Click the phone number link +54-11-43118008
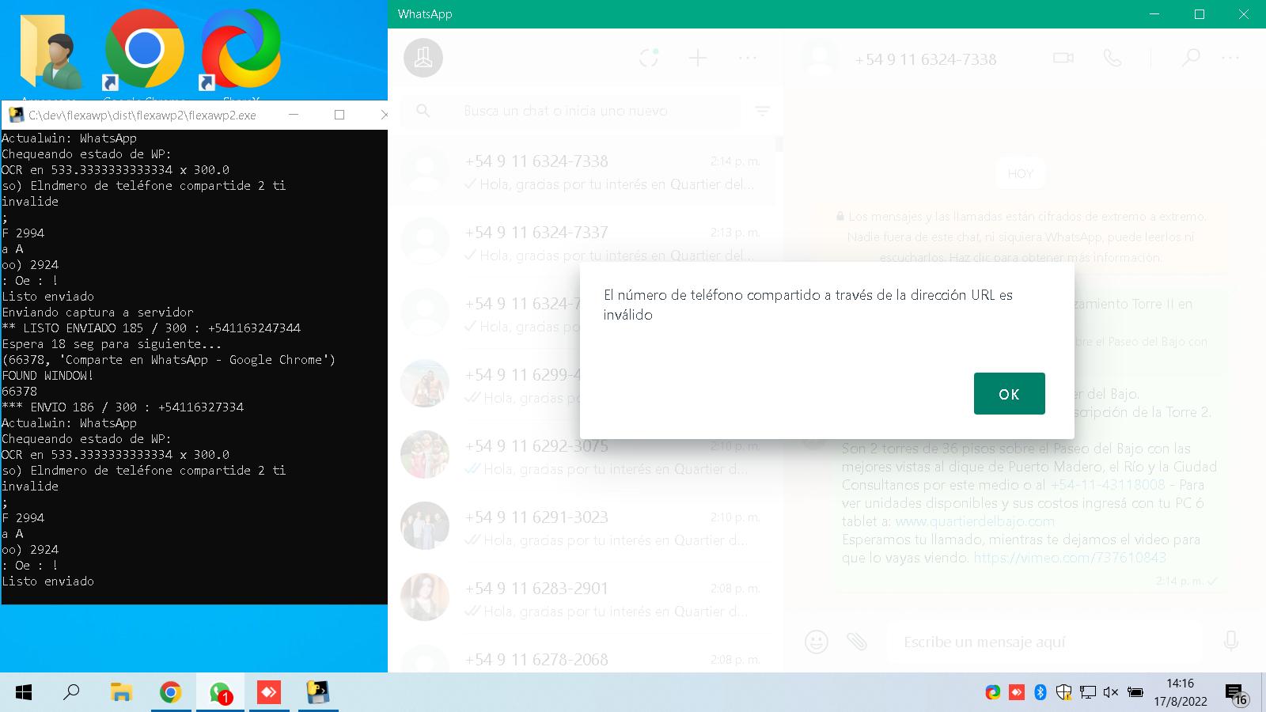 [1108, 484]
